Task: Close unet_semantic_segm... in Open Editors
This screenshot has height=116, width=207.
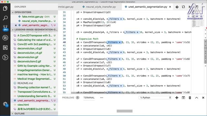Action: [x=16, y=25]
